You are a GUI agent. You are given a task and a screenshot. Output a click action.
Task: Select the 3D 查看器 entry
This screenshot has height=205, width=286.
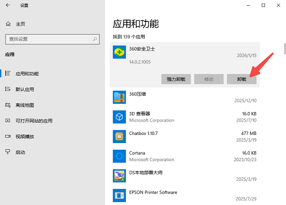click(x=184, y=117)
